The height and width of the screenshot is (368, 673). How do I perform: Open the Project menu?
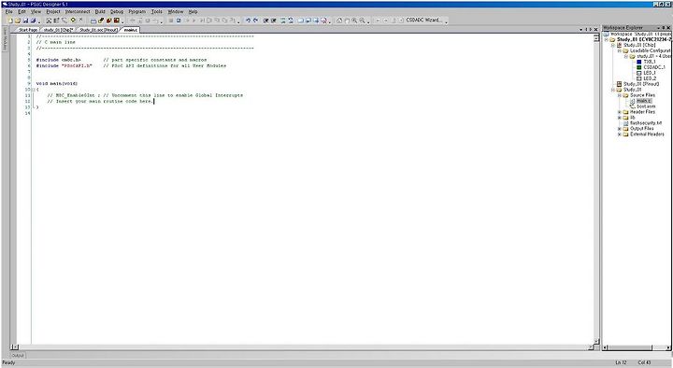tap(53, 11)
